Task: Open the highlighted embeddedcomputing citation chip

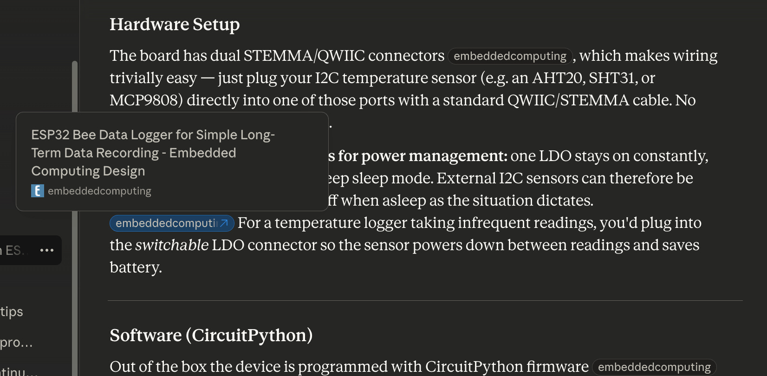Action: [x=172, y=223]
